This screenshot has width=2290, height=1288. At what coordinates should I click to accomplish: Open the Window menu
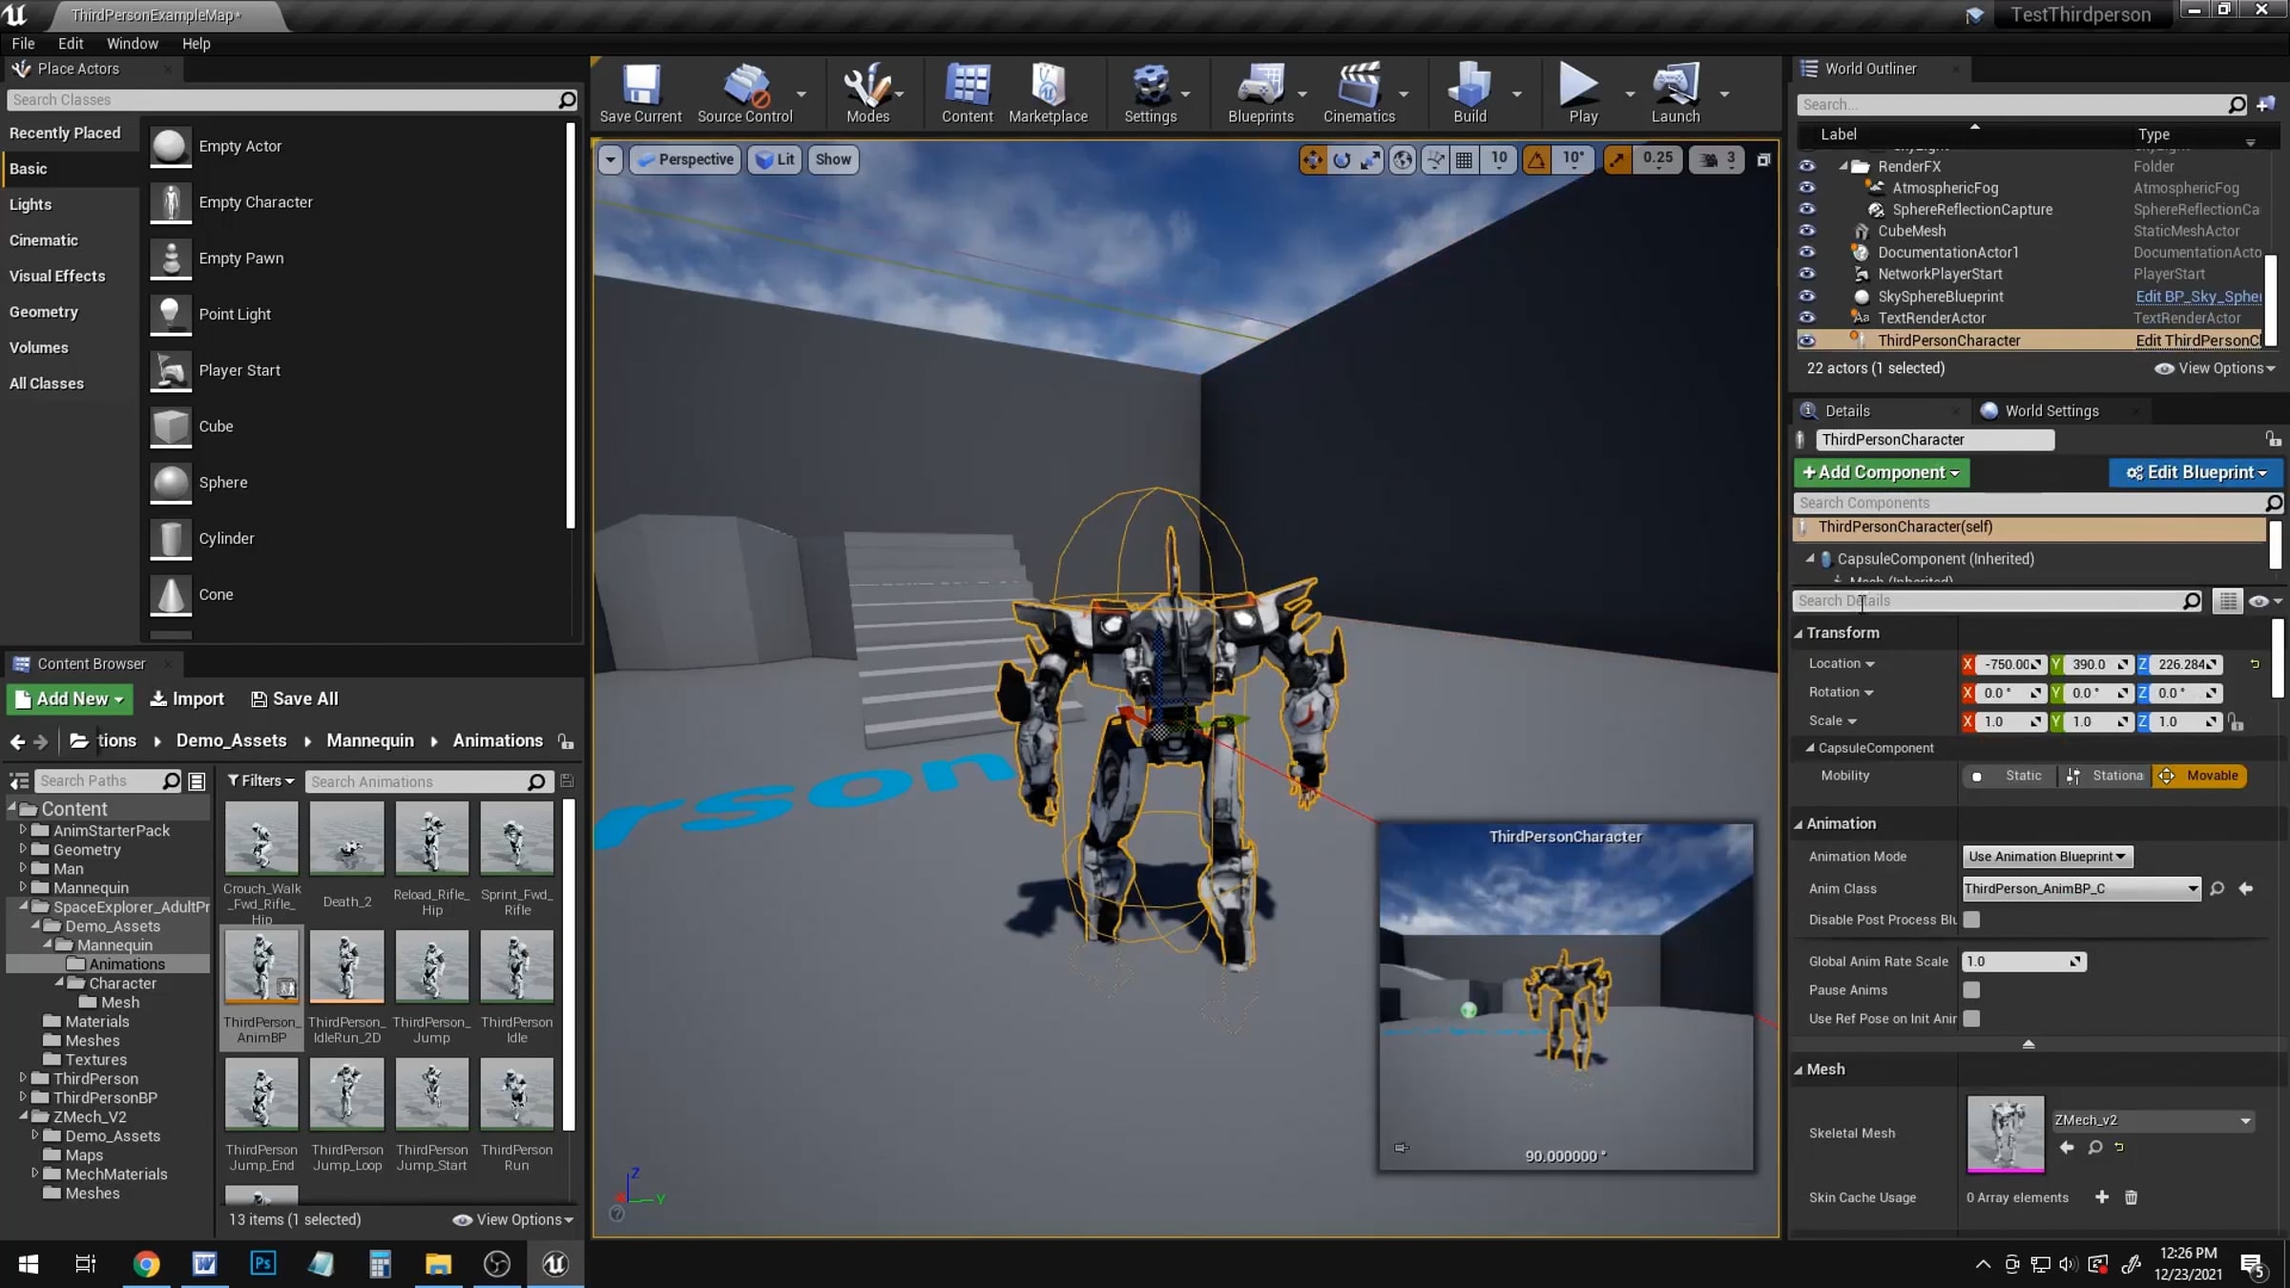[x=132, y=44]
